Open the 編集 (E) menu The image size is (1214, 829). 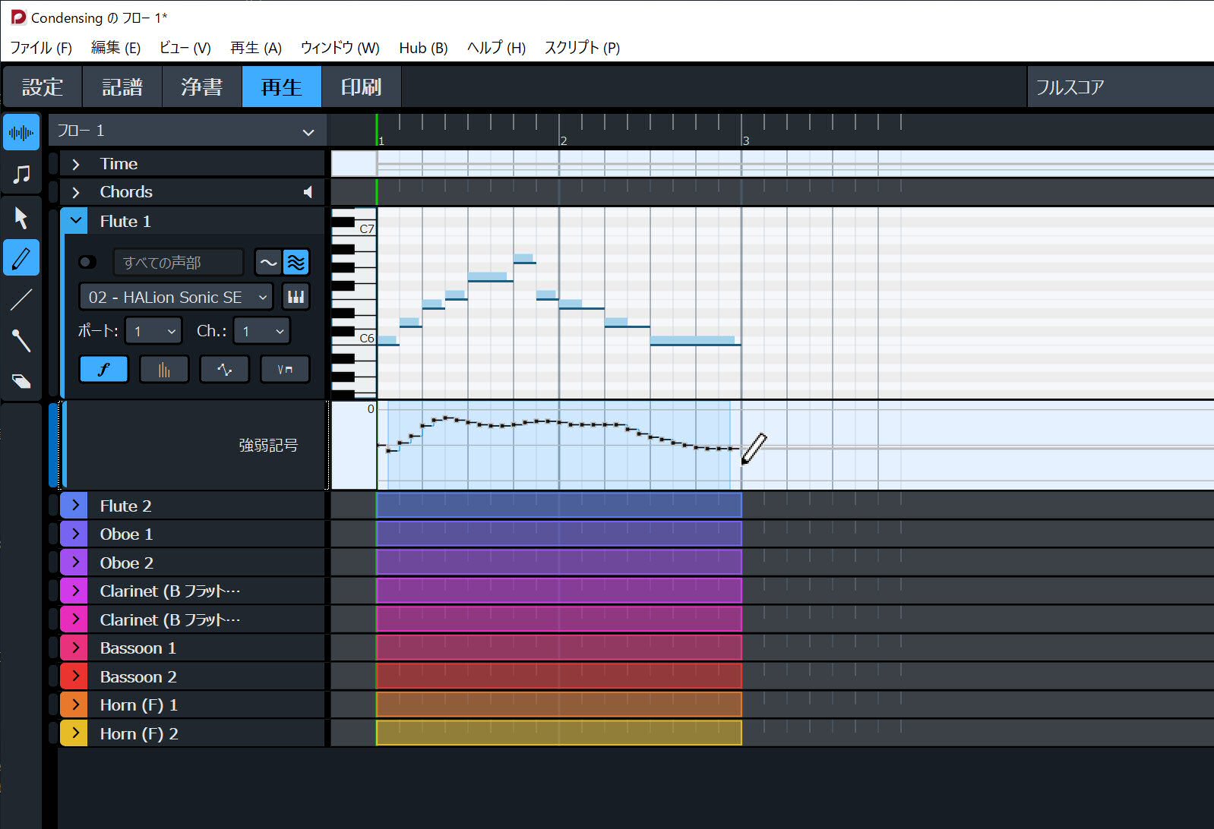pos(115,48)
